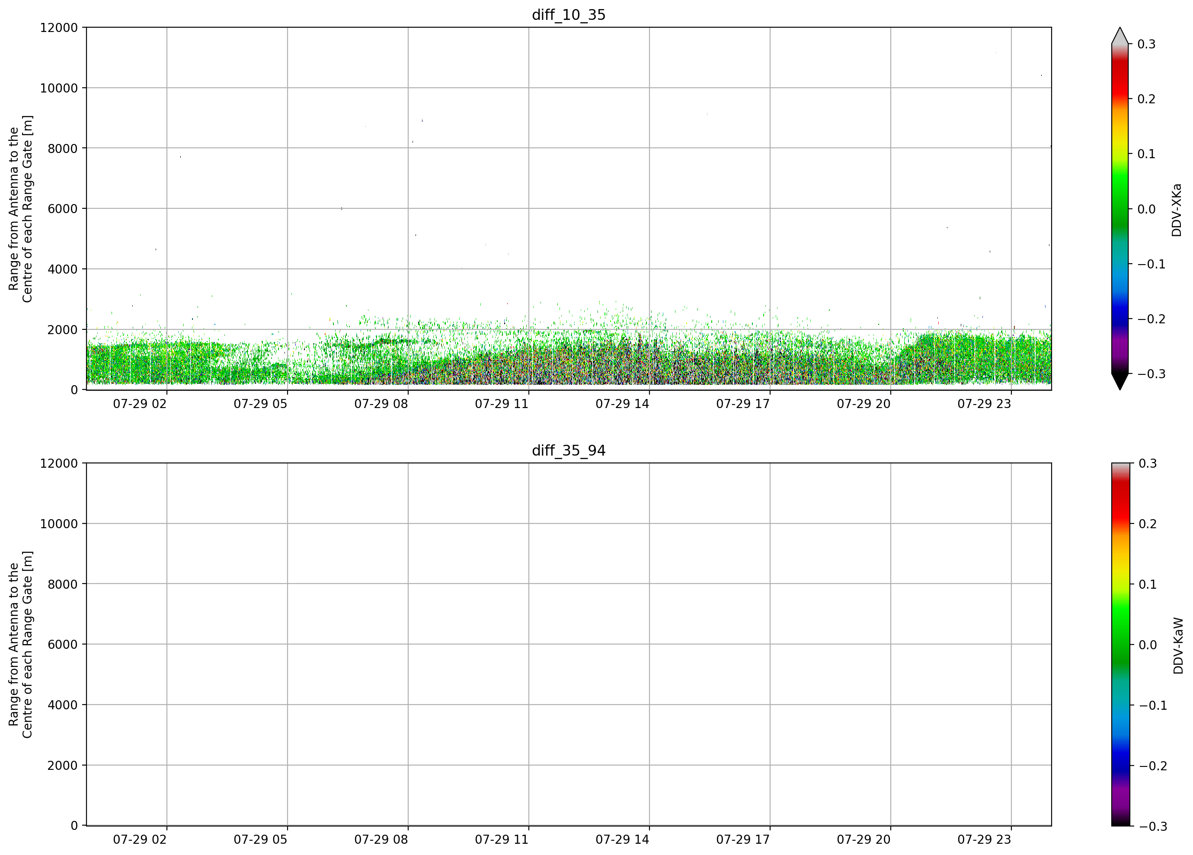Select y-axis range label of diff_10_35 plot
The height and width of the screenshot is (855, 1193).
point(20,209)
